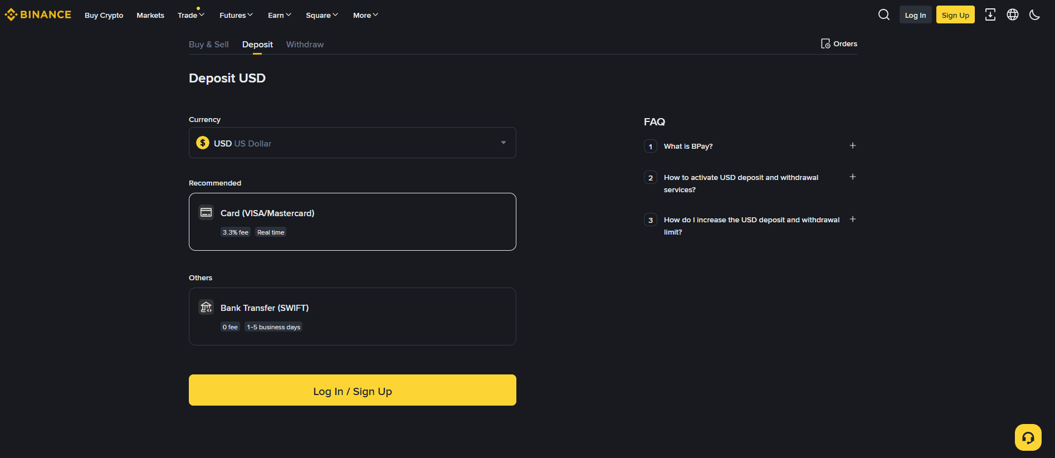Click the header Sign Up button
This screenshot has height=458, width=1055.
955,15
